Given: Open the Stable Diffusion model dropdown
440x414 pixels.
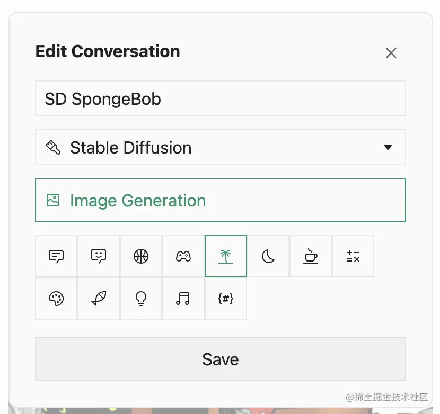Looking at the screenshot, I should pyautogui.click(x=220, y=147).
